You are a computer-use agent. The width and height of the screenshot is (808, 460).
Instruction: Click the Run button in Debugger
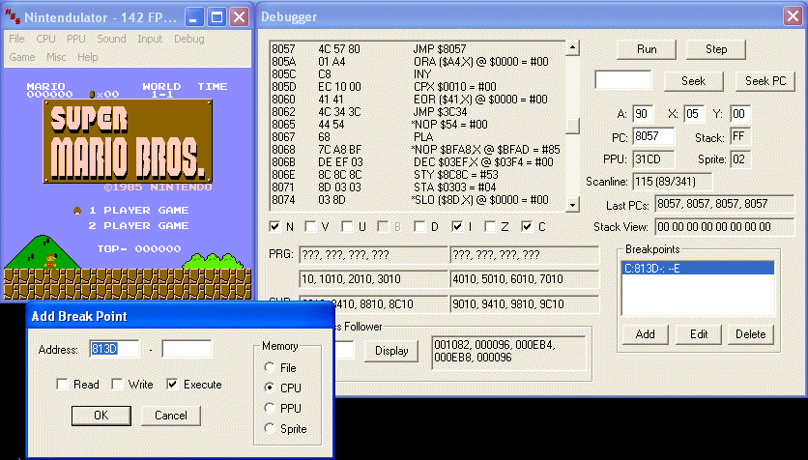647,49
